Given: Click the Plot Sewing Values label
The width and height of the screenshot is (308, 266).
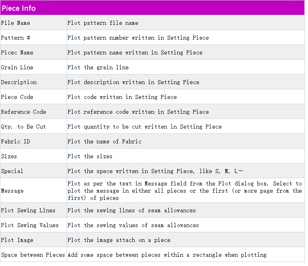Looking at the screenshot, I should click(30, 225).
